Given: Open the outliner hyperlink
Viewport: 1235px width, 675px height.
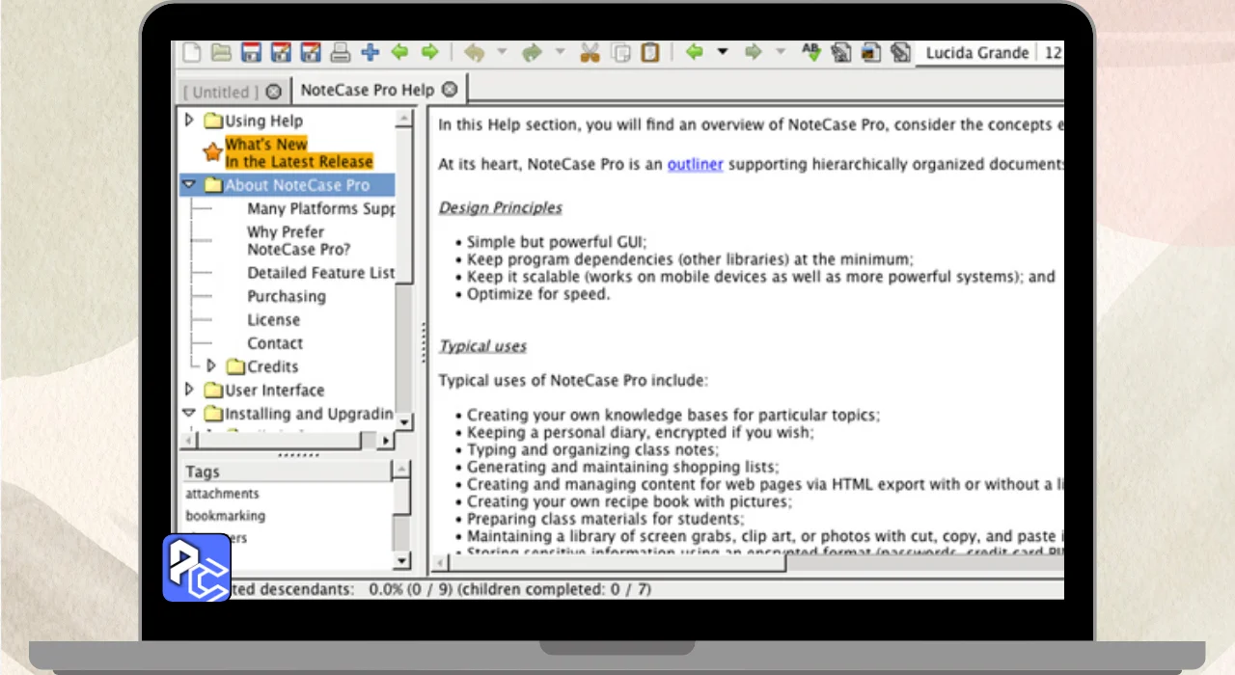Looking at the screenshot, I should pyautogui.click(x=695, y=164).
